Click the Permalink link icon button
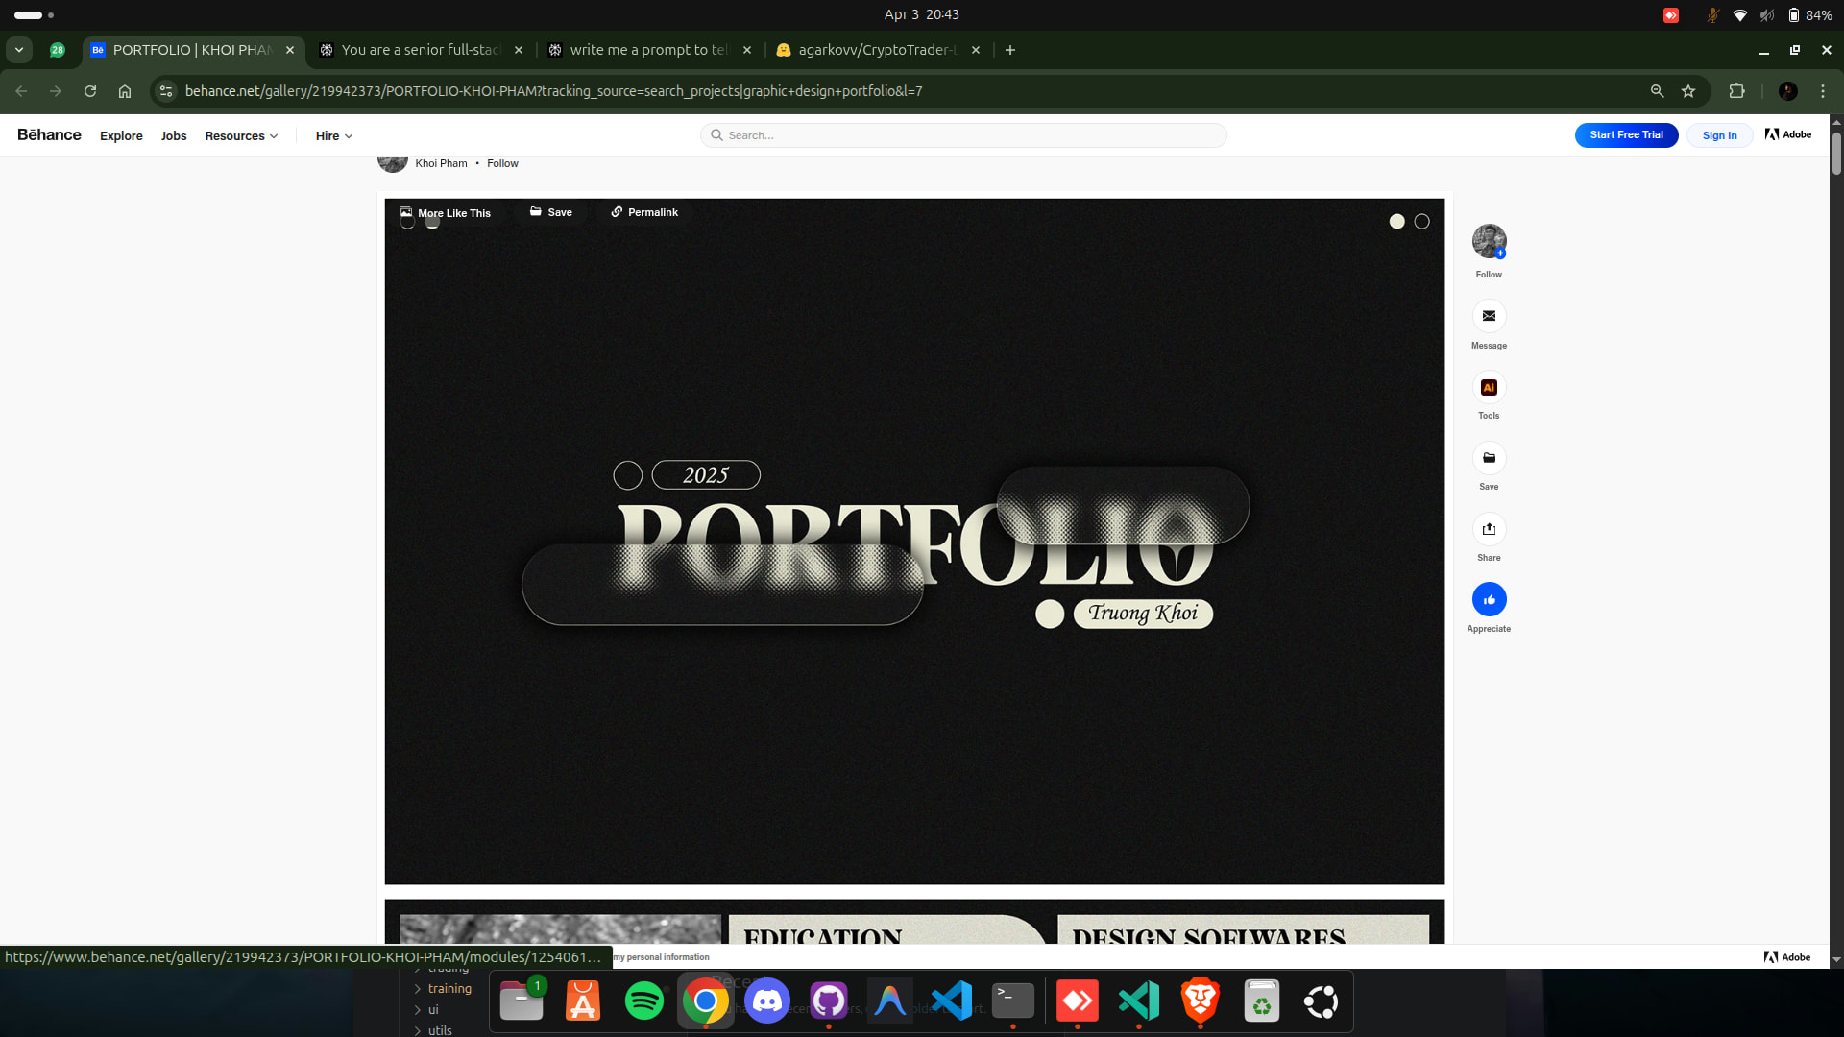The height and width of the screenshot is (1037, 1844). (644, 212)
